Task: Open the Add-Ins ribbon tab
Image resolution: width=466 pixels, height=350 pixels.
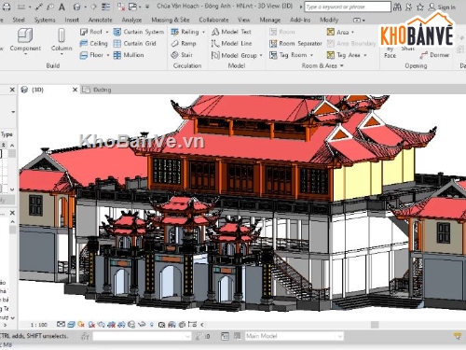Action: (x=300, y=20)
